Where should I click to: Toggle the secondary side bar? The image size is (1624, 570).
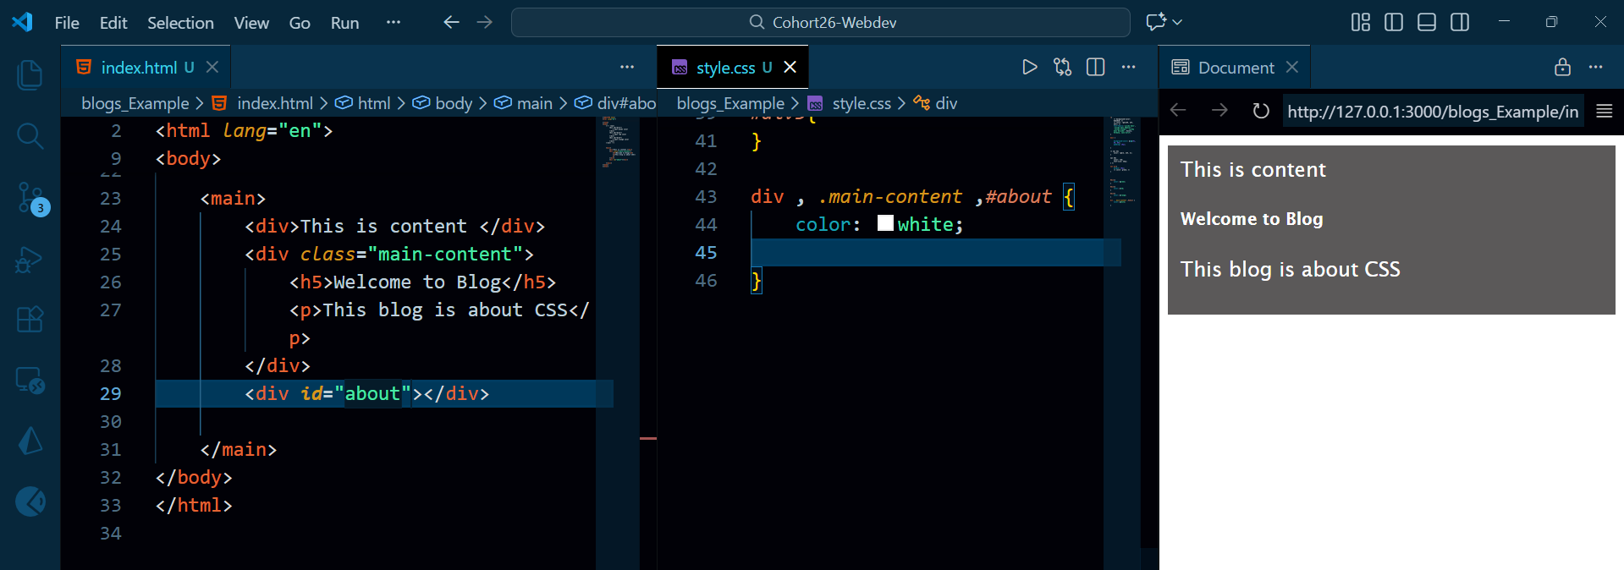[1460, 22]
